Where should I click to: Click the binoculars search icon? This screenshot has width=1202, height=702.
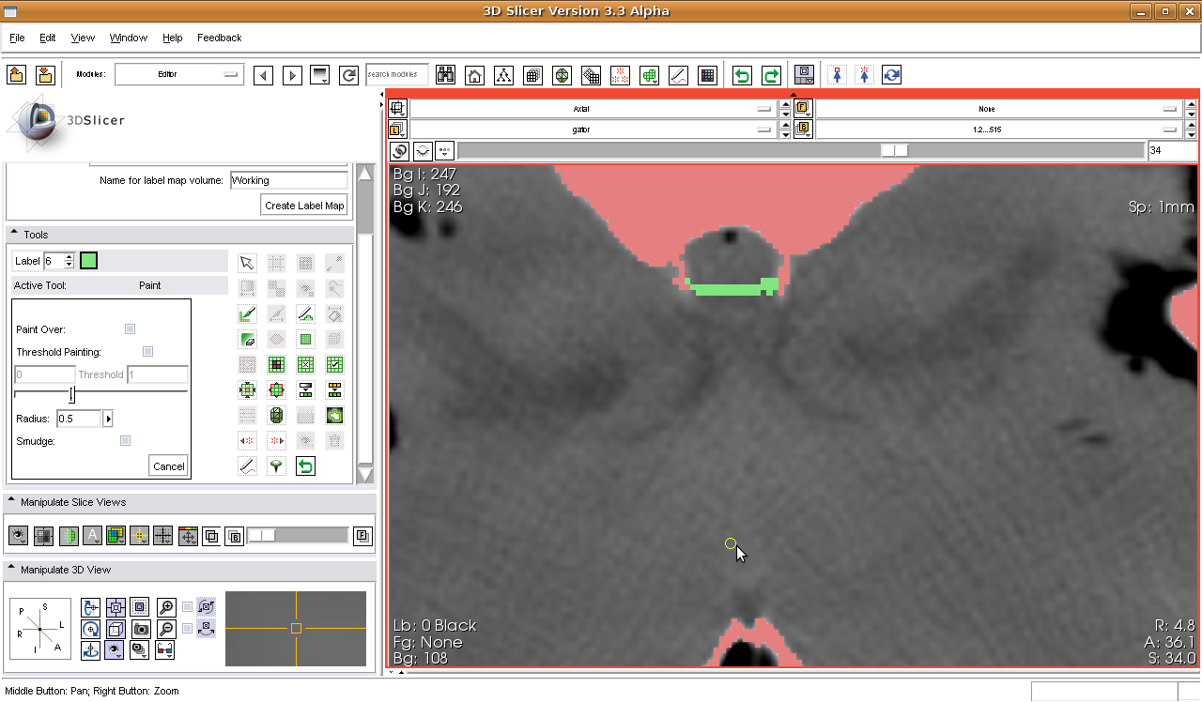coord(445,75)
